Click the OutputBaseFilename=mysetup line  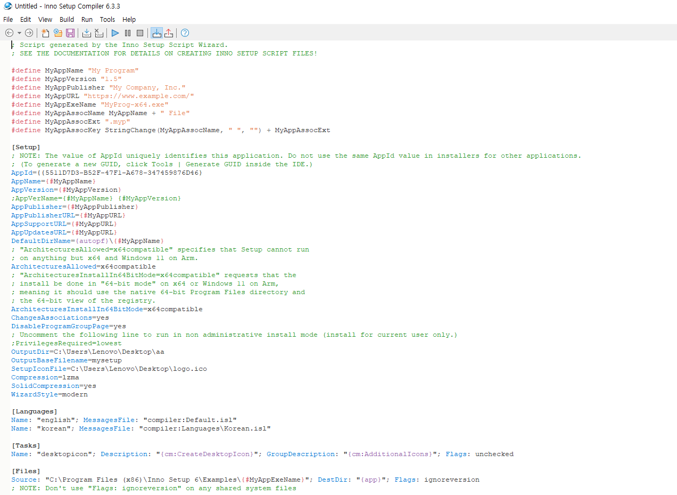tap(67, 360)
